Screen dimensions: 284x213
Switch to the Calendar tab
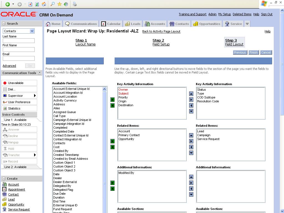111,24
